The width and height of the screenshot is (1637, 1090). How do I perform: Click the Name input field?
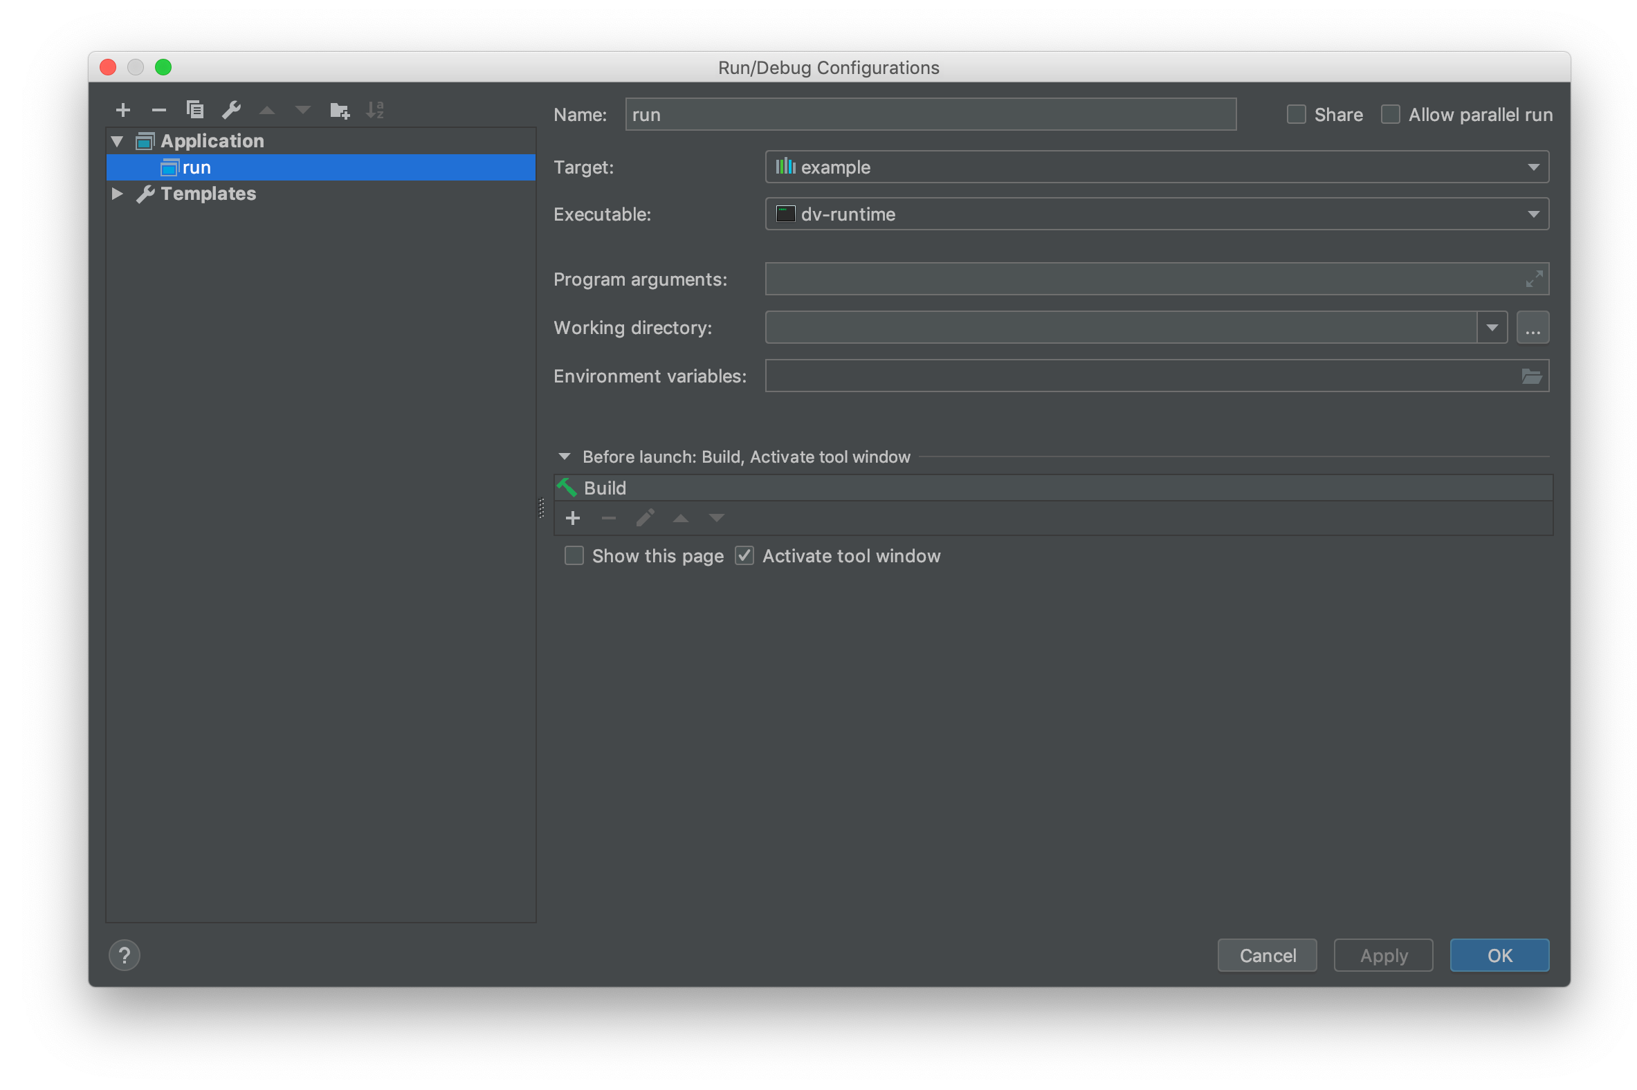929,113
